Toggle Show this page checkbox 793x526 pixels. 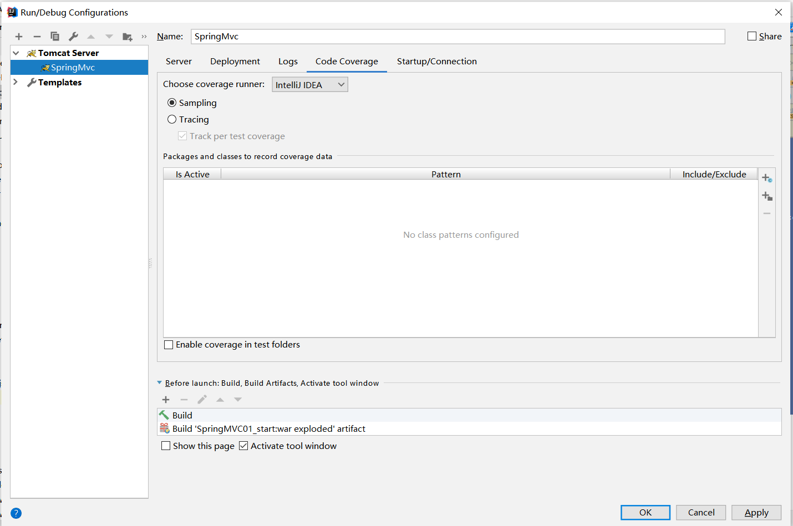coord(166,446)
